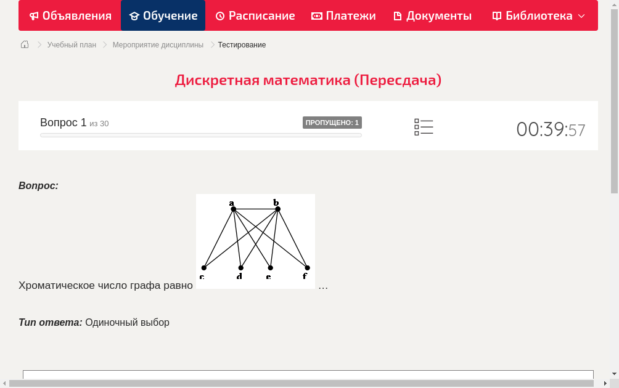Click the ПРОПУЩЕНО: 1 badge
619x388 pixels.
[x=332, y=122]
